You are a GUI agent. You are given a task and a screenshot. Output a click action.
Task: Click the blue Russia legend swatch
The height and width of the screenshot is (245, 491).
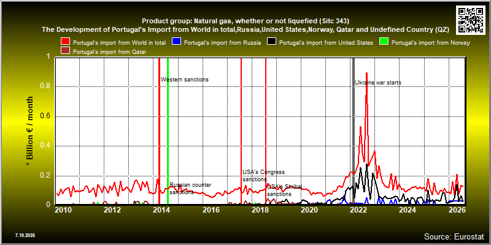click(177, 42)
